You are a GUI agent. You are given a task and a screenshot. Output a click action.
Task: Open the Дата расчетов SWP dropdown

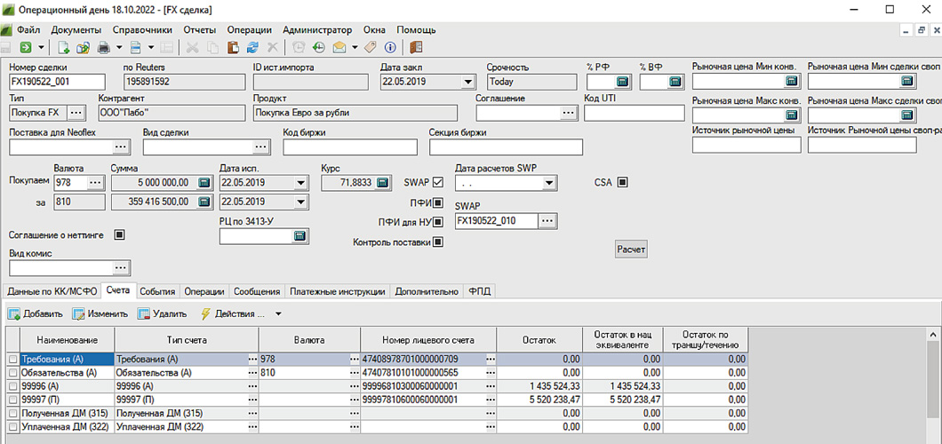pos(549,183)
